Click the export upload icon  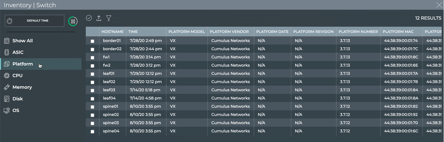99,18
